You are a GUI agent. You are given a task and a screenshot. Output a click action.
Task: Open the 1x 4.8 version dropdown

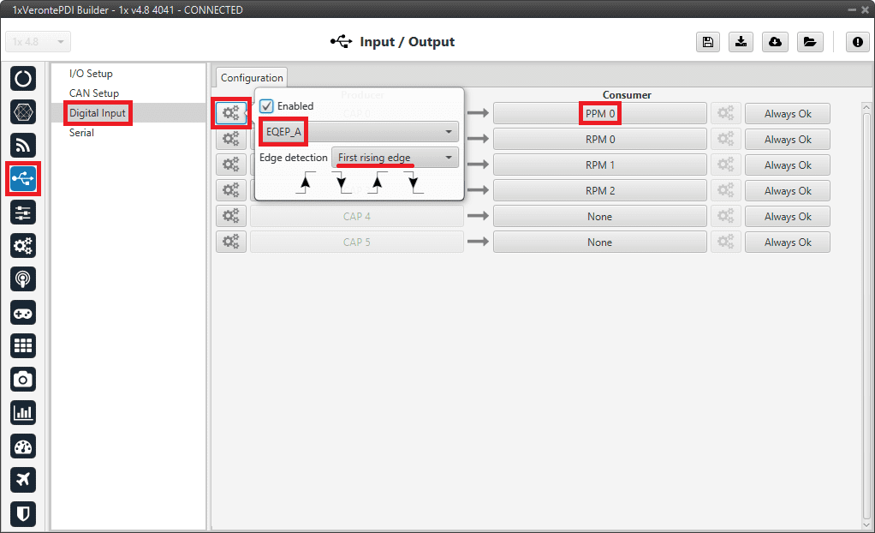[38, 42]
